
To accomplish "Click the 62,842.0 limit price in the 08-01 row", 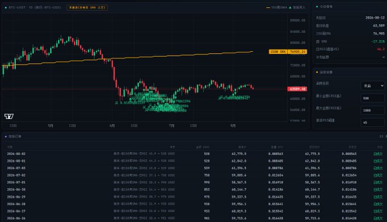I will coord(238,161).
